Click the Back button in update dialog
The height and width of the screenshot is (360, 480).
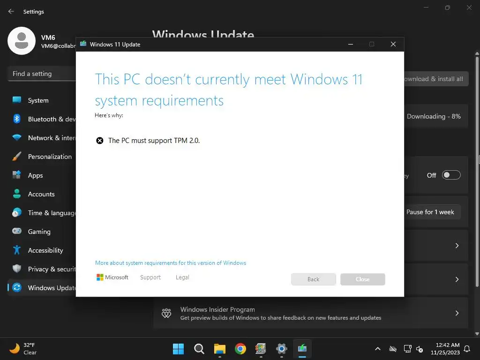click(314, 279)
